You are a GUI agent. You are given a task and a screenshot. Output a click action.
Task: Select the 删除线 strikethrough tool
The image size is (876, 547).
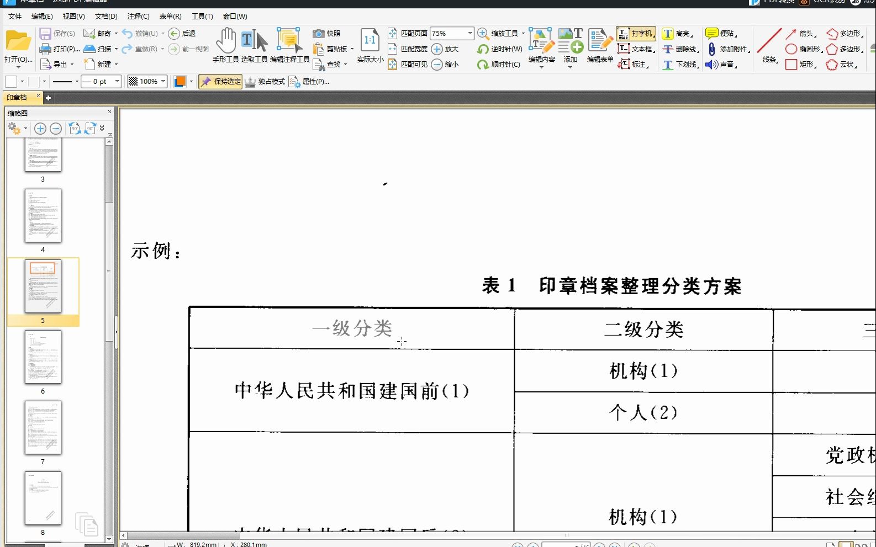(x=680, y=49)
